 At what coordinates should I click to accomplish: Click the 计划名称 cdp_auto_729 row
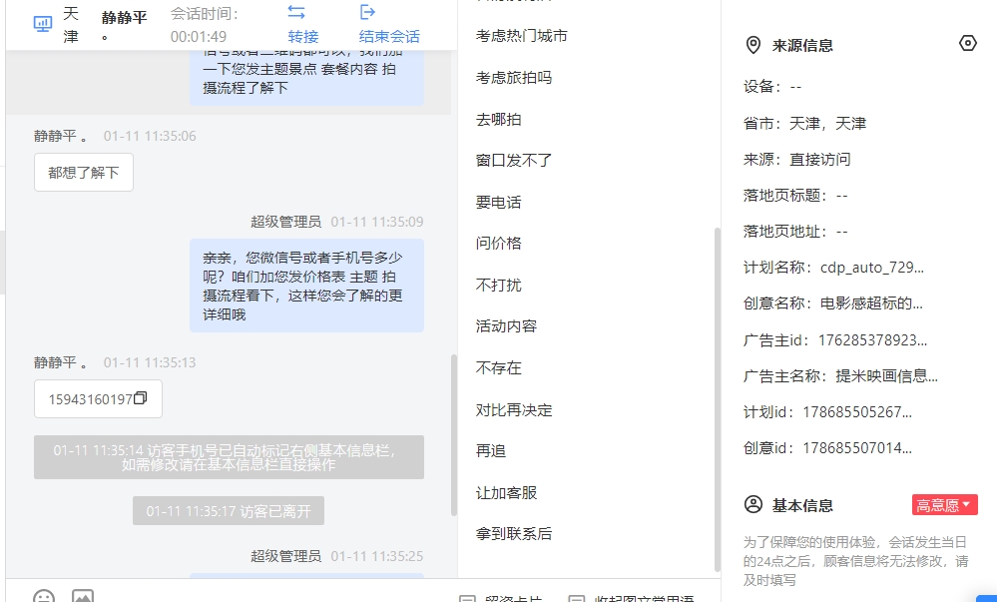click(x=833, y=268)
